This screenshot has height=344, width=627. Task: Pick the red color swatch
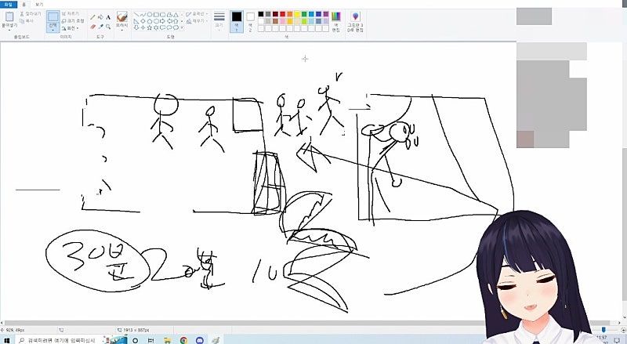(282, 14)
